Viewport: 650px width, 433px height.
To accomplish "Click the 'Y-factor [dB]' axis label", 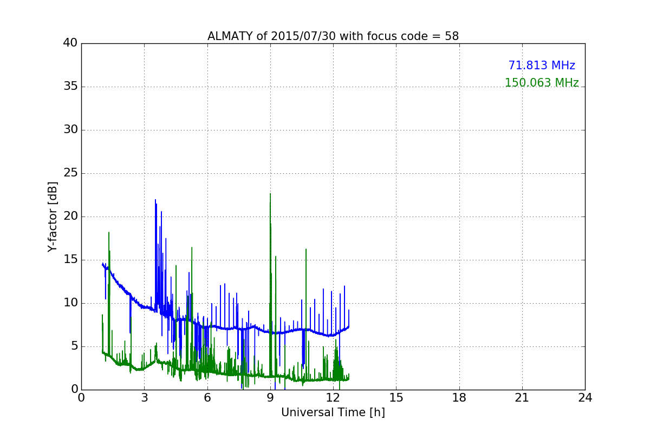I will pos(53,216).
